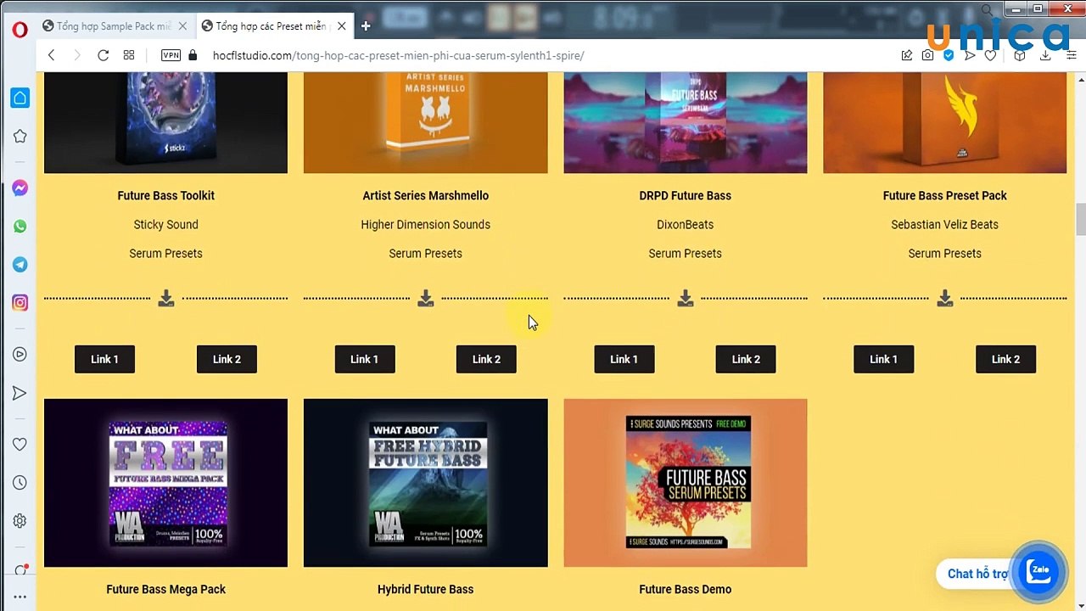
Task: Open the Downloads toolbar icon
Action: click(x=1045, y=55)
